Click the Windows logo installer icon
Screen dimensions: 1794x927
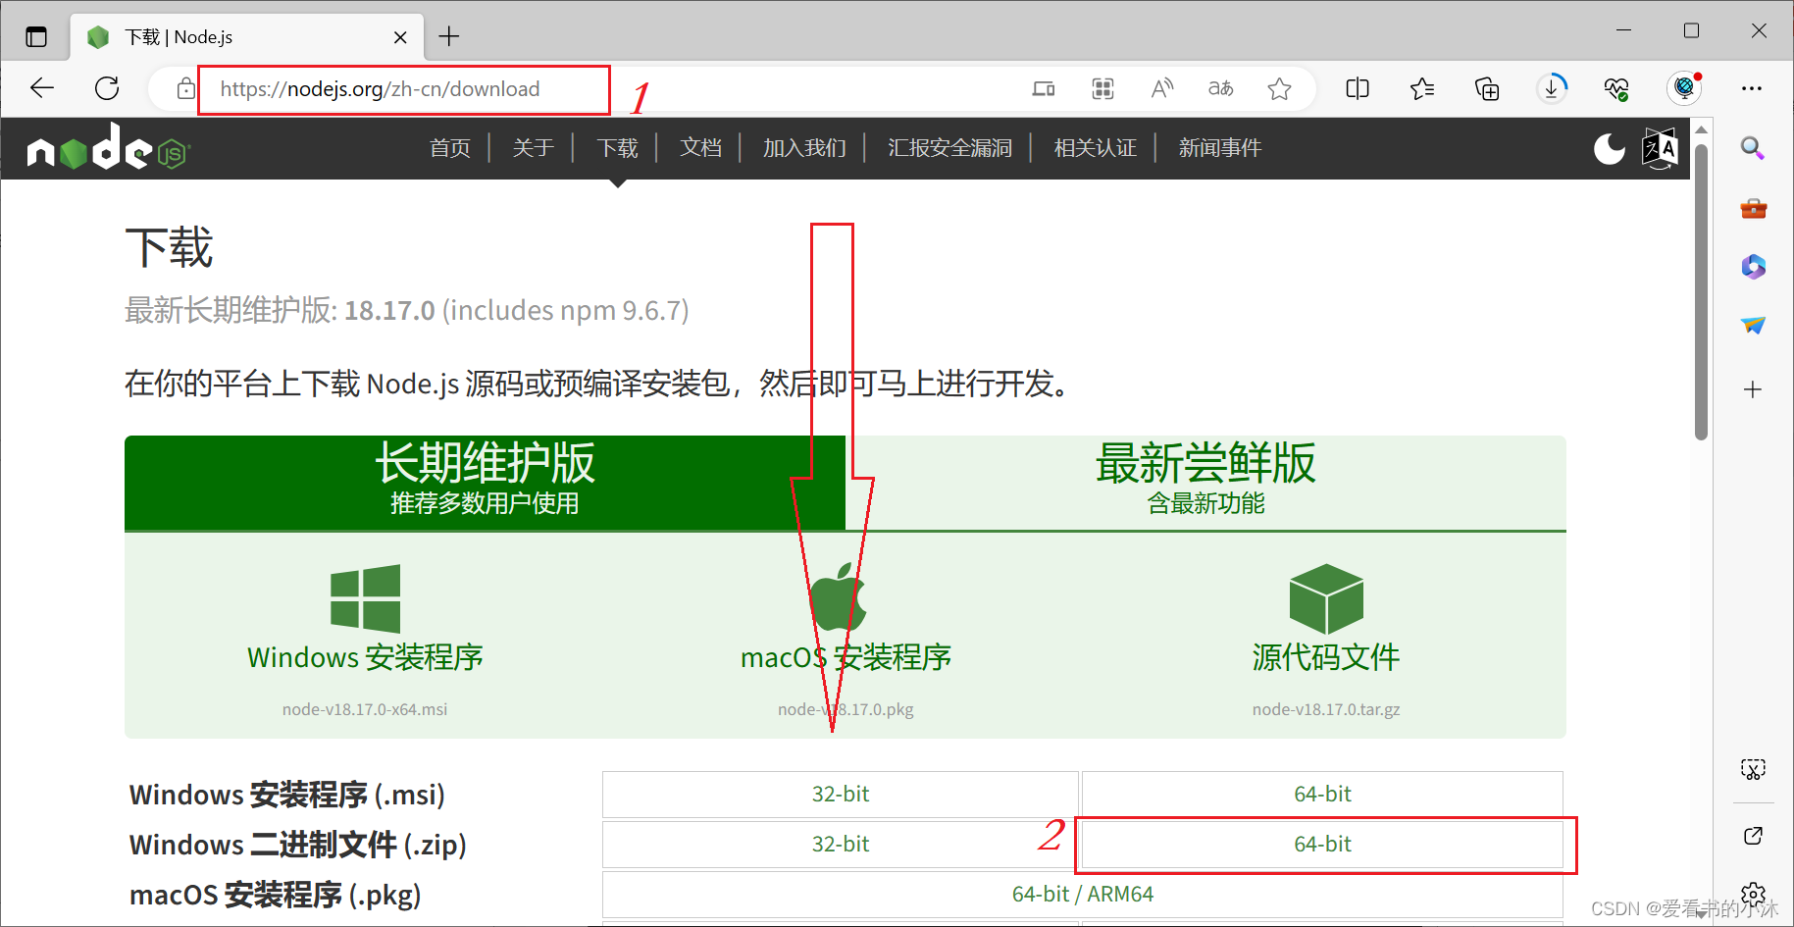click(365, 598)
